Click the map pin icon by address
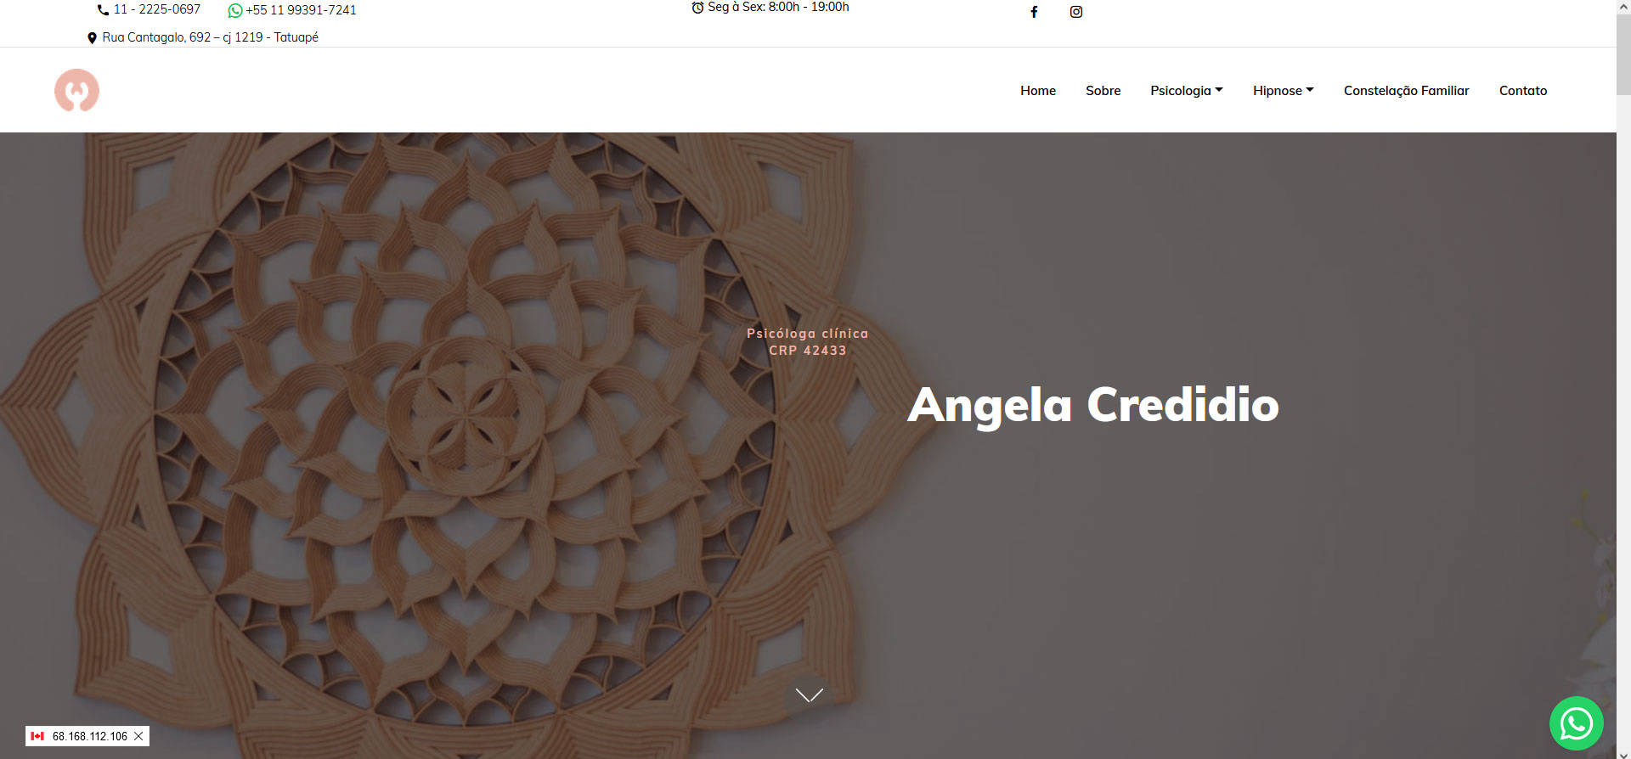The height and width of the screenshot is (759, 1631). (x=92, y=38)
